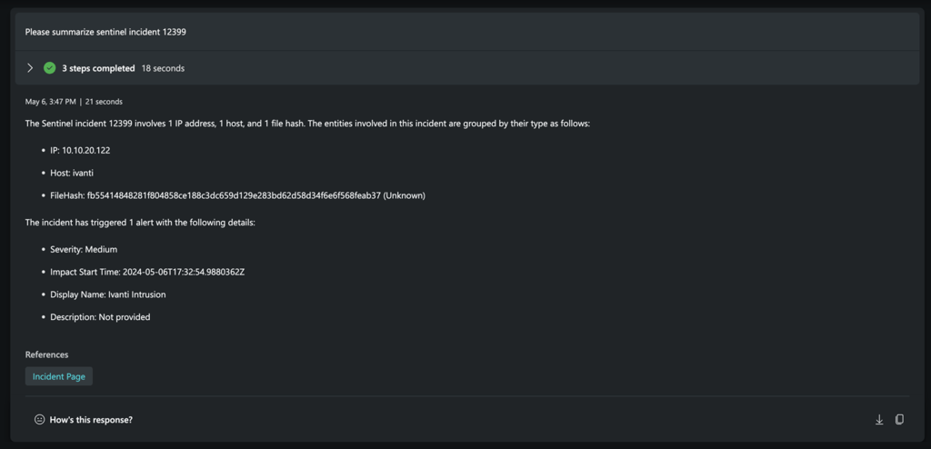The width and height of the screenshot is (931, 449).
Task: Click the smiley feedback icon
Action: 39,420
